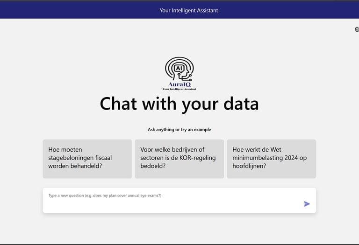Click the 'Chat with your data' heading
This screenshot has height=245, width=359.
click(x=179, y=104)
